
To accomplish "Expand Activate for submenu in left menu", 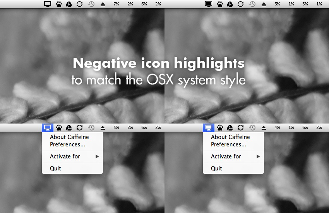I will click(72, 156).
